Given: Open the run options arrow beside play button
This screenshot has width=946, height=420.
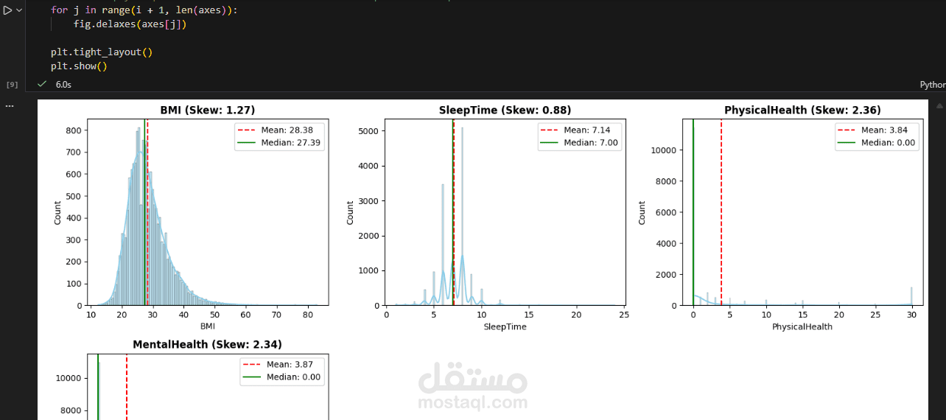Looking at the screenshot, I should (x=19, y=10).
